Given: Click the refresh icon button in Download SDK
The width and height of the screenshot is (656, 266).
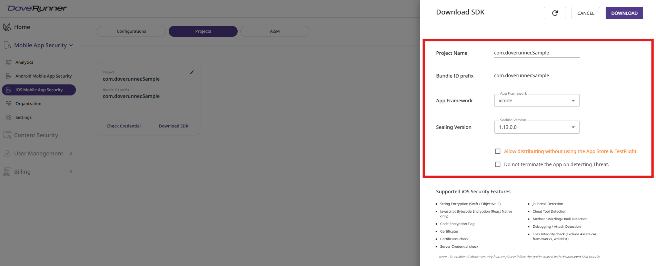Looking at the screenshot, I should [555, 13].
